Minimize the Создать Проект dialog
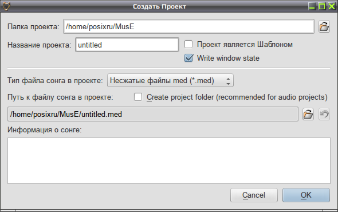This screenshot has width=338, height=212. point(312,6)
